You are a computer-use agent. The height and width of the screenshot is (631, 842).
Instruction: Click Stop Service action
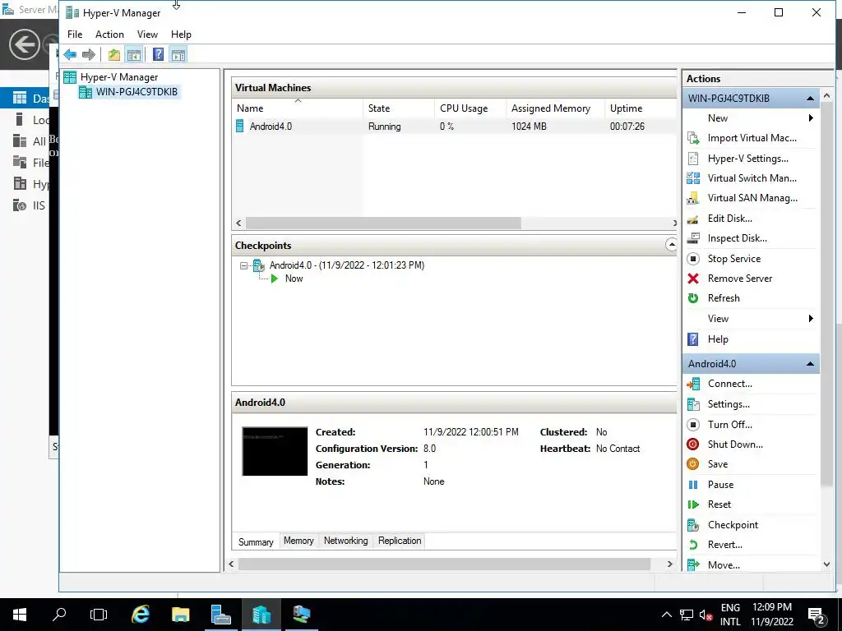[x=734, y=259]
